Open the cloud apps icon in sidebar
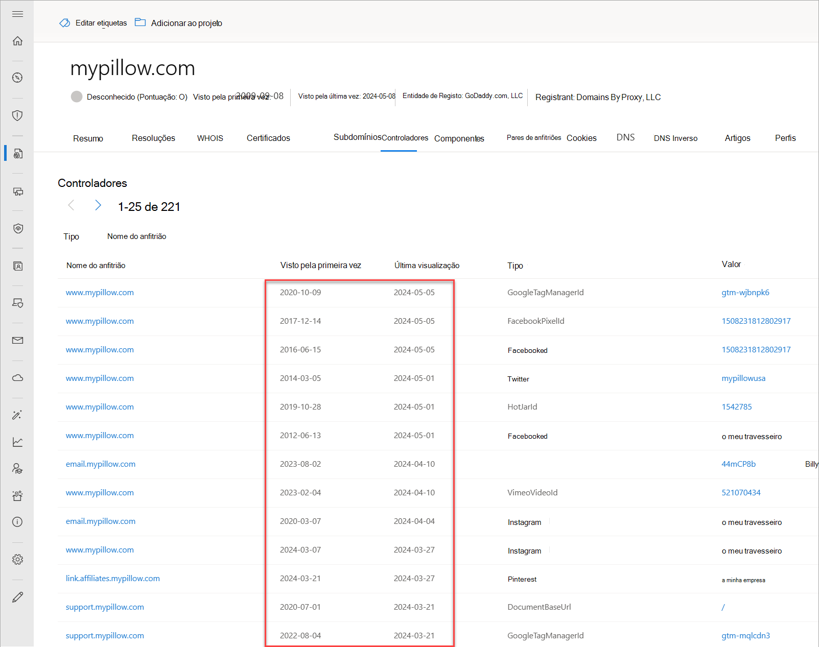 (17, 378)
